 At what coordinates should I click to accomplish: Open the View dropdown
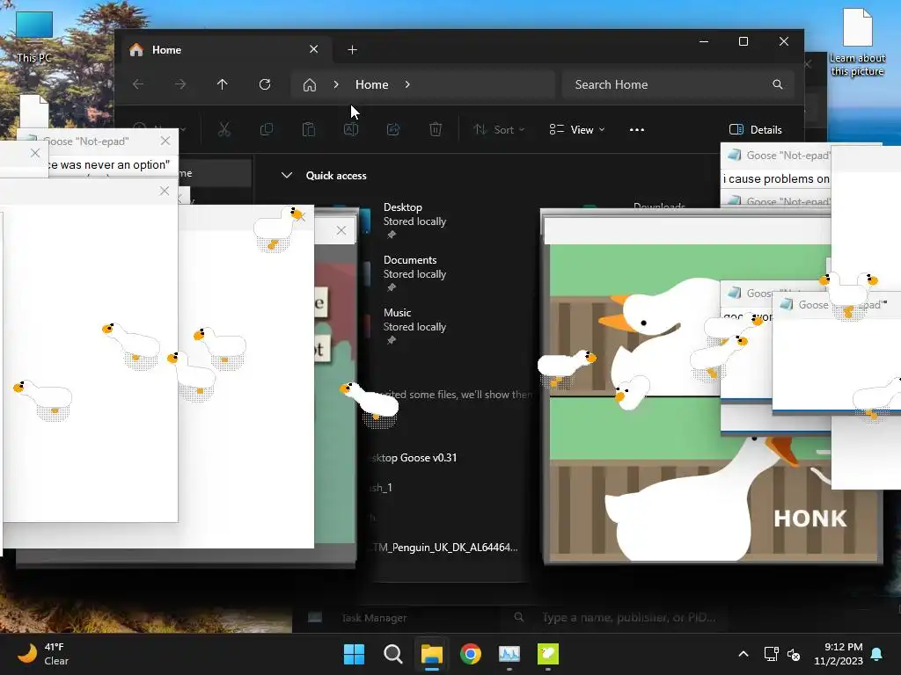(x=577, y=130)
